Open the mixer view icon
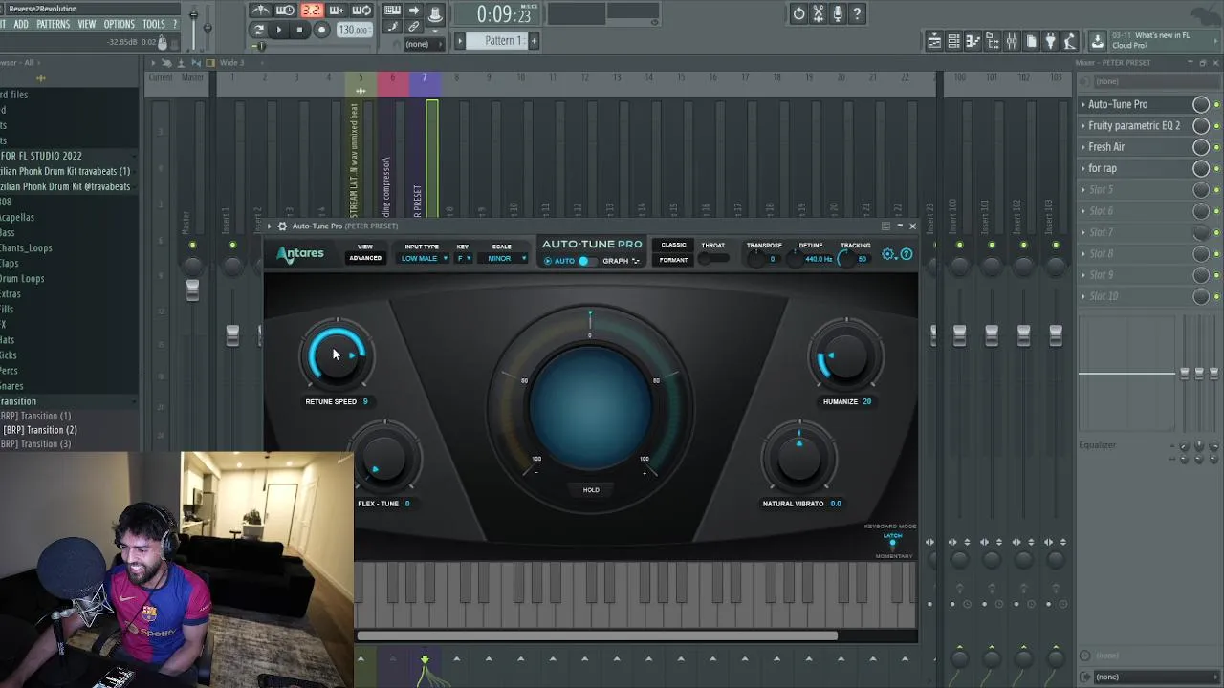The width and height of the screenshot is (1224, 688). 1012,40
